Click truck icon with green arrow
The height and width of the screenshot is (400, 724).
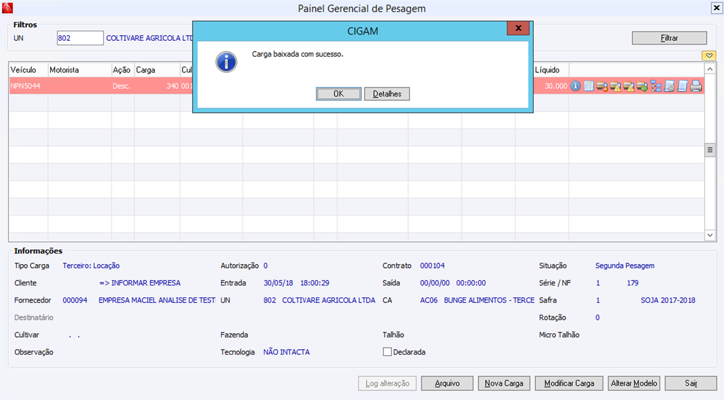pyautogui.click(x=642, y=86)
